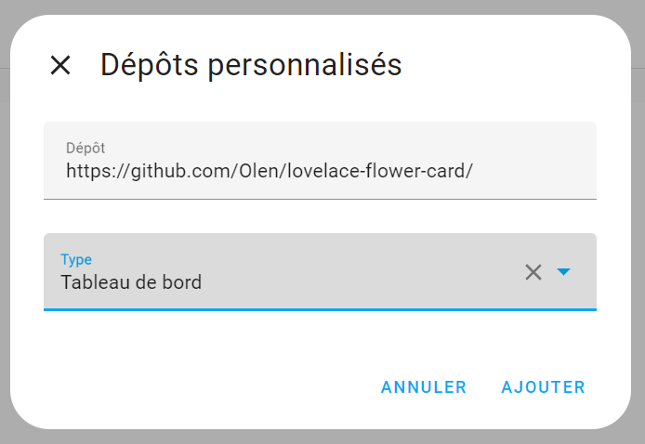Viewport: 645px width, 444px height.
Task: Click the X icon beside the dialog title
Action: (60, 65)
